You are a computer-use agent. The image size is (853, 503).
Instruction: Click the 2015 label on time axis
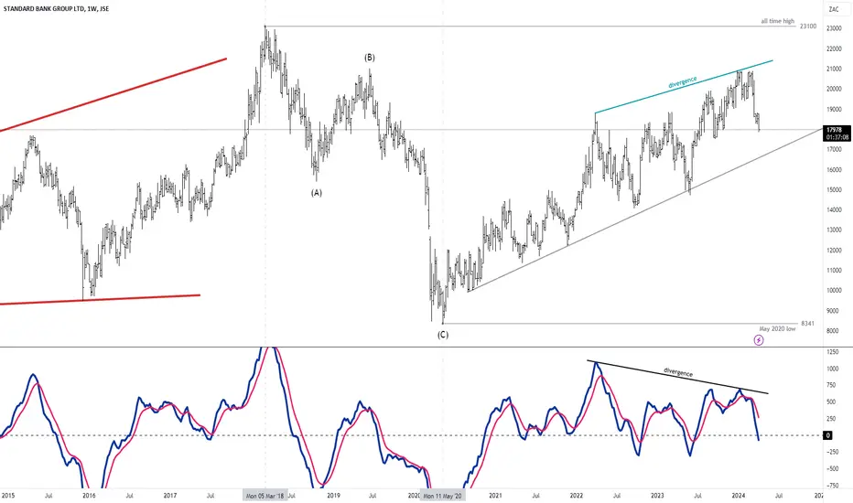[7, 496]
